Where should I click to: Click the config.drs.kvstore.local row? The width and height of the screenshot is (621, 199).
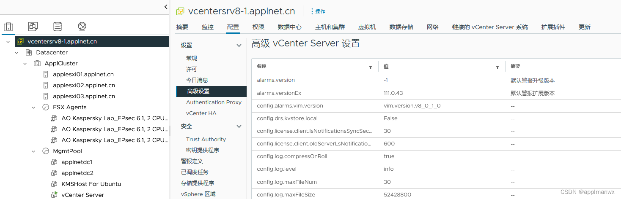click(436, 118)
